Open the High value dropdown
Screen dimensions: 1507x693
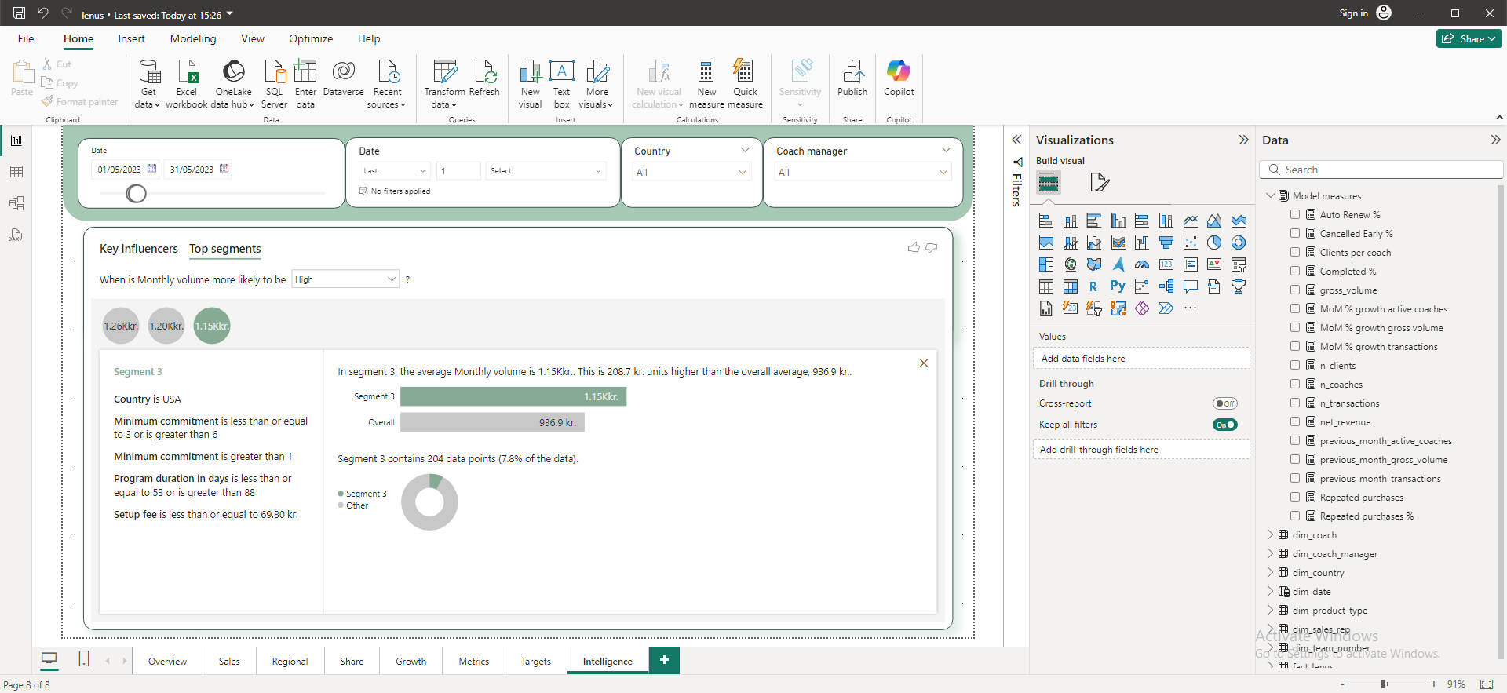click(x=345, y=279)
